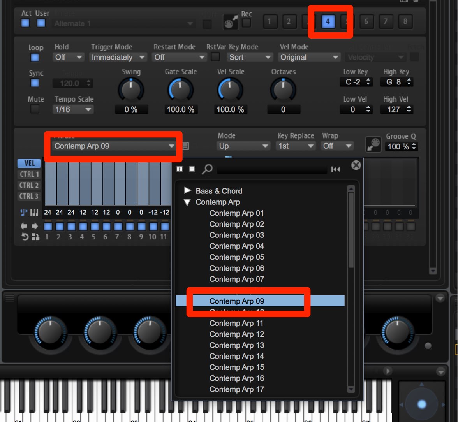Click the Low Key stepper arrows
Image resolution: width=458 pixels, height=422 pixels.
click(x=368, y=82)
